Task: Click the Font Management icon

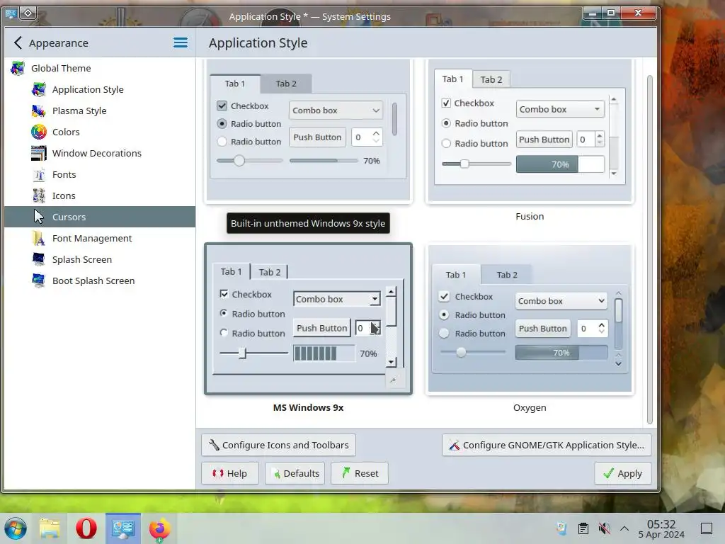Action: point(39,238)
